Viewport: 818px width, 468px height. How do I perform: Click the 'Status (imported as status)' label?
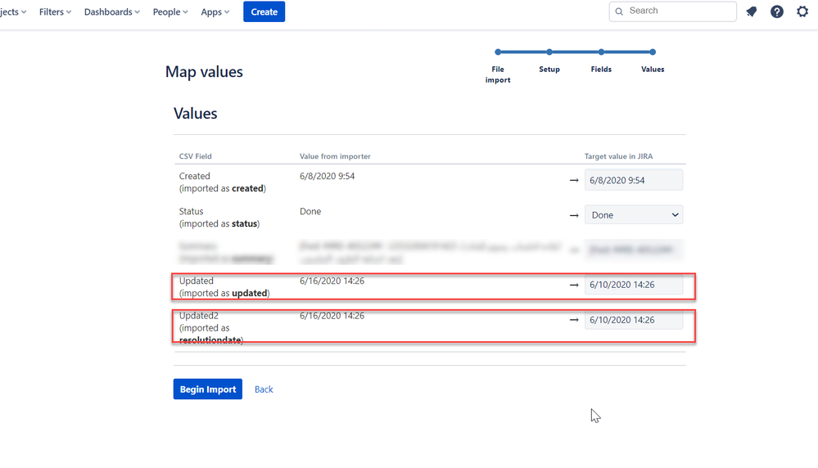pyautogui.click(x=219, y=218)
